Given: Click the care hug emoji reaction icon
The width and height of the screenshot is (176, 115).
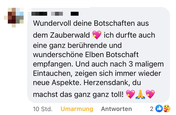Looking at the screenshot, I should pyautogui.click(x=166, y=108).
